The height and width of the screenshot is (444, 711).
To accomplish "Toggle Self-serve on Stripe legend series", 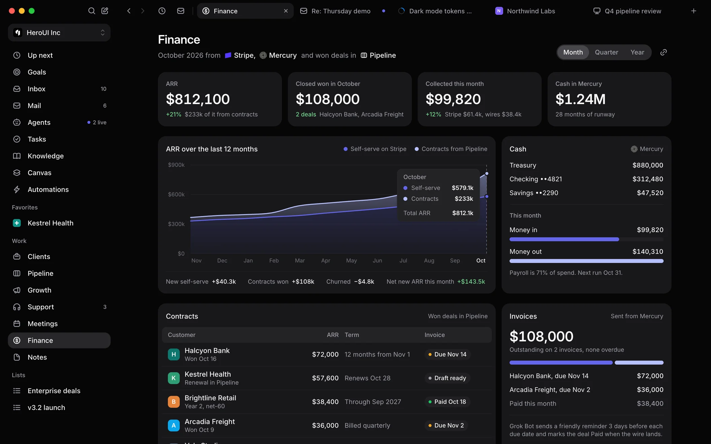I will (375, 149).
